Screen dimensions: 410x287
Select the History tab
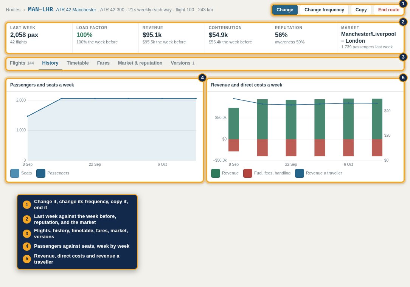[50, 63]
